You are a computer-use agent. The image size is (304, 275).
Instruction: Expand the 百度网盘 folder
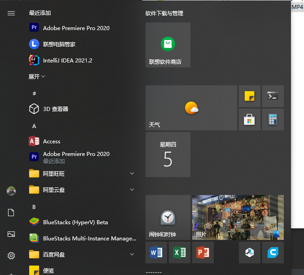click(81, 254)
